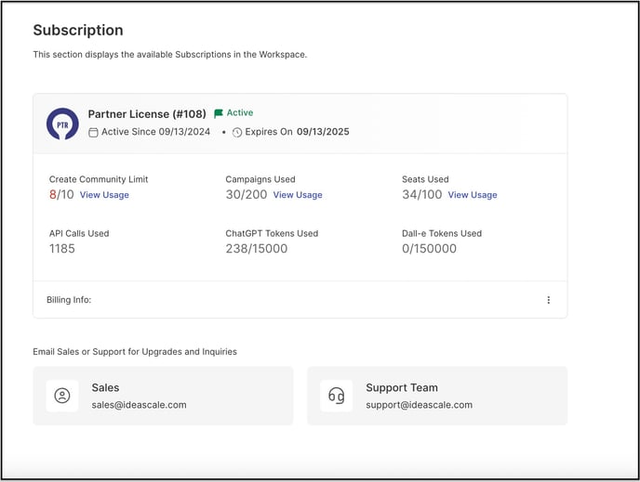This screenshot has width=640, height=482.
Task: Click the support@ideascale.com email address
Action: 420,405
